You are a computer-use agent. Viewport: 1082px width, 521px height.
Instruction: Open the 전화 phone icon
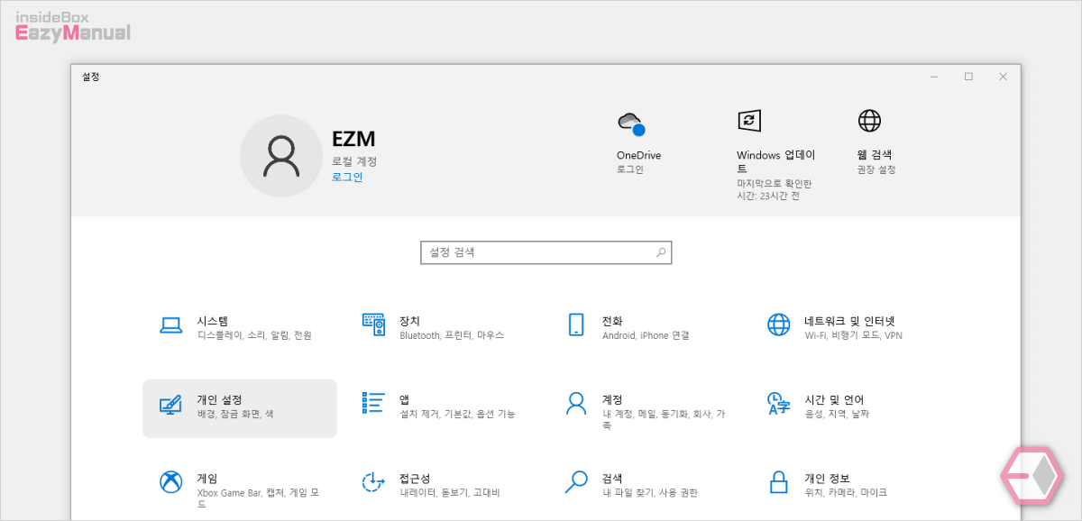pyautogui.click(x=576, y=325)
